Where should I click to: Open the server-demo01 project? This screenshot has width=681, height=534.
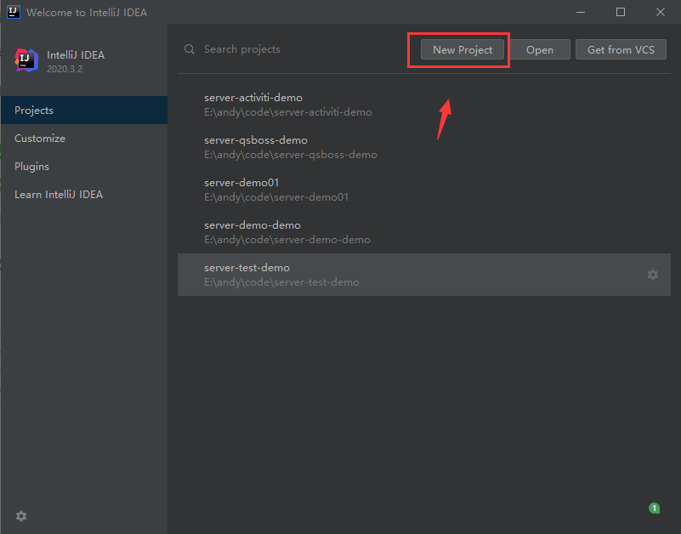[424, 190]
